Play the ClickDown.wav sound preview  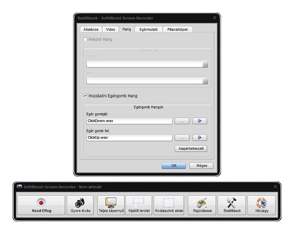pos(199,121)
